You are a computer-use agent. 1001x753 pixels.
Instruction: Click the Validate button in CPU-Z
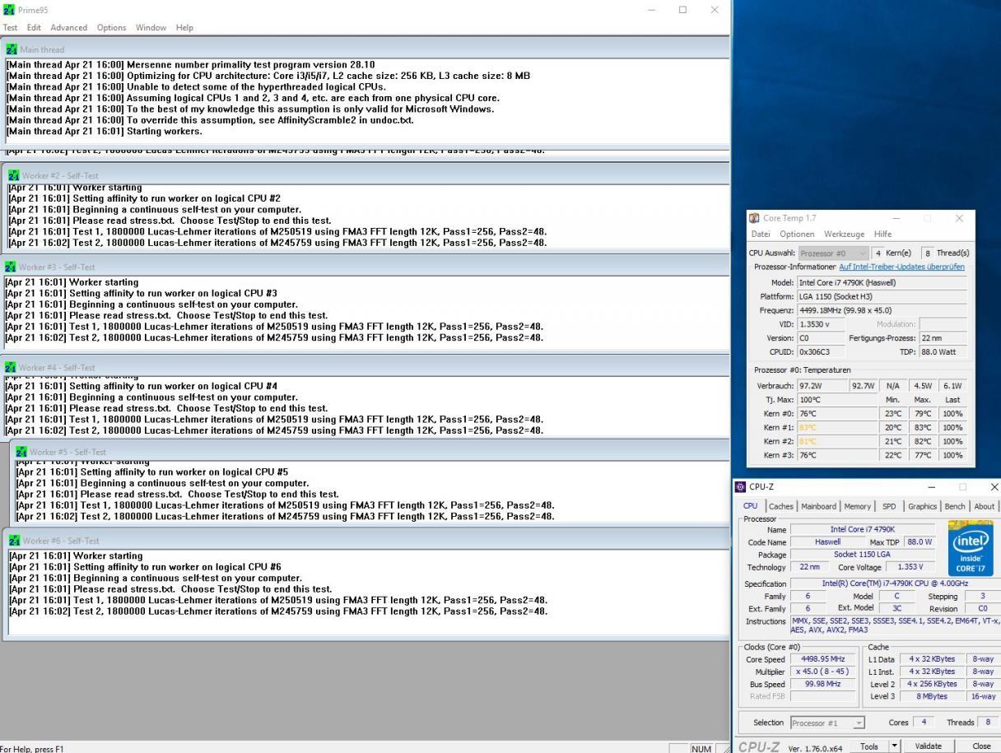928,746
